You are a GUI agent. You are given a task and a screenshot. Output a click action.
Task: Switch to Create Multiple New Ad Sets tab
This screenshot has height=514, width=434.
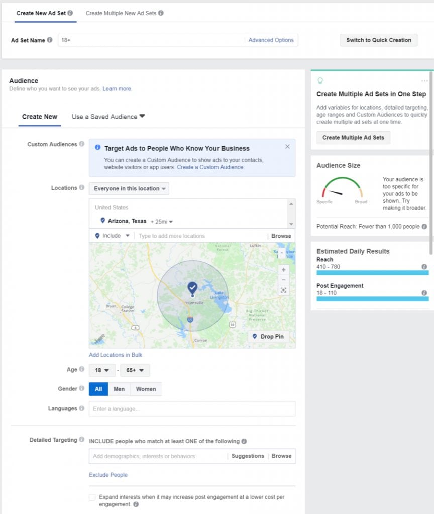coord(124,13)
